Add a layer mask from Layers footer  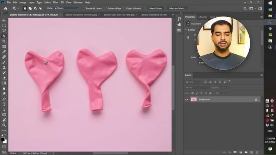(235, 152)
